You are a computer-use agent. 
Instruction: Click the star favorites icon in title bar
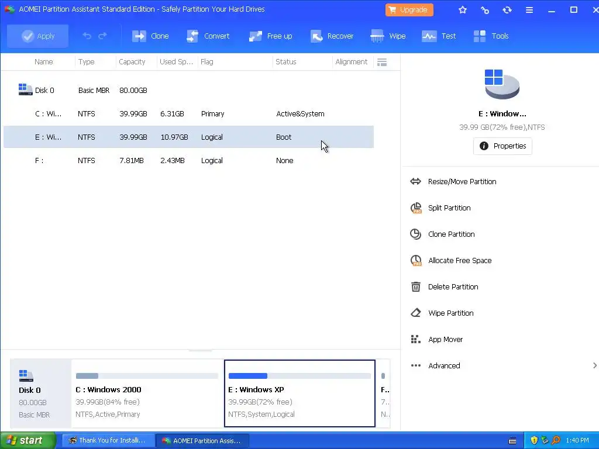(463, 10)
